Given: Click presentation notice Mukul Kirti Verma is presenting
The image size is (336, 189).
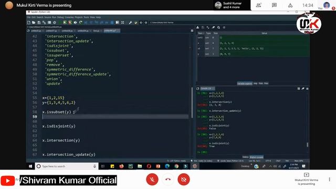Looking at the screenshot, I should click(x=44, y=5).
